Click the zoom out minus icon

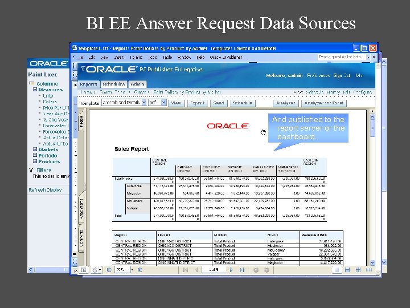tap(109, 270)
